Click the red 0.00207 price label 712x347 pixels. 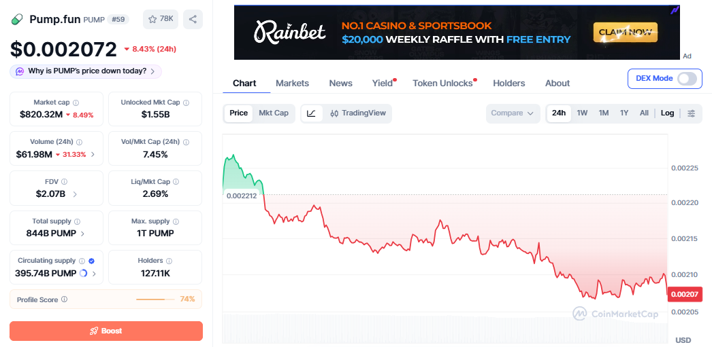click(684, 295)
